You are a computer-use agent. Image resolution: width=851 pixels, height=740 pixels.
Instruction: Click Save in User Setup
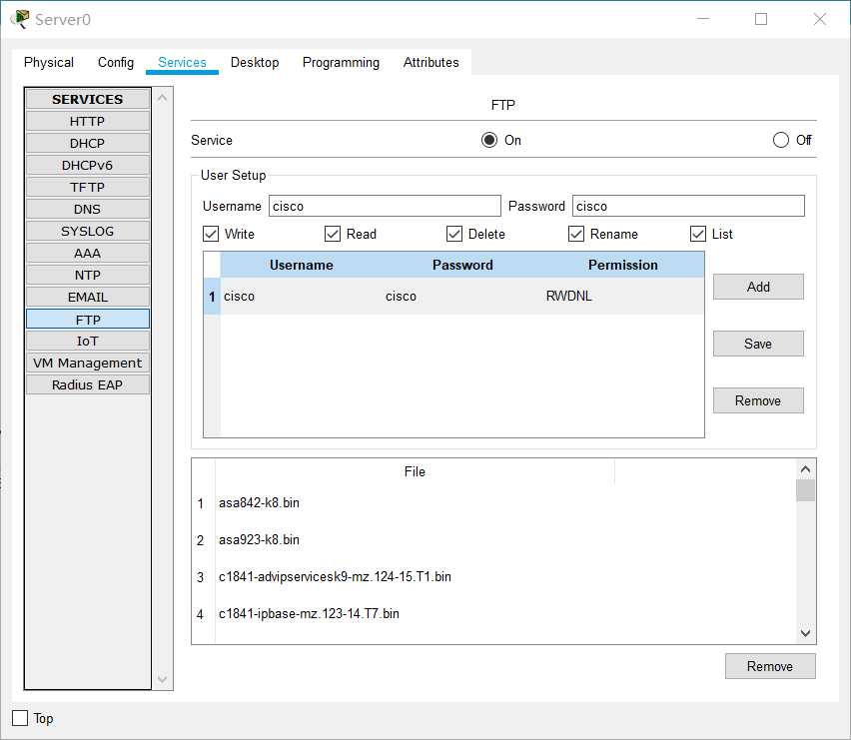click(758, 344)
